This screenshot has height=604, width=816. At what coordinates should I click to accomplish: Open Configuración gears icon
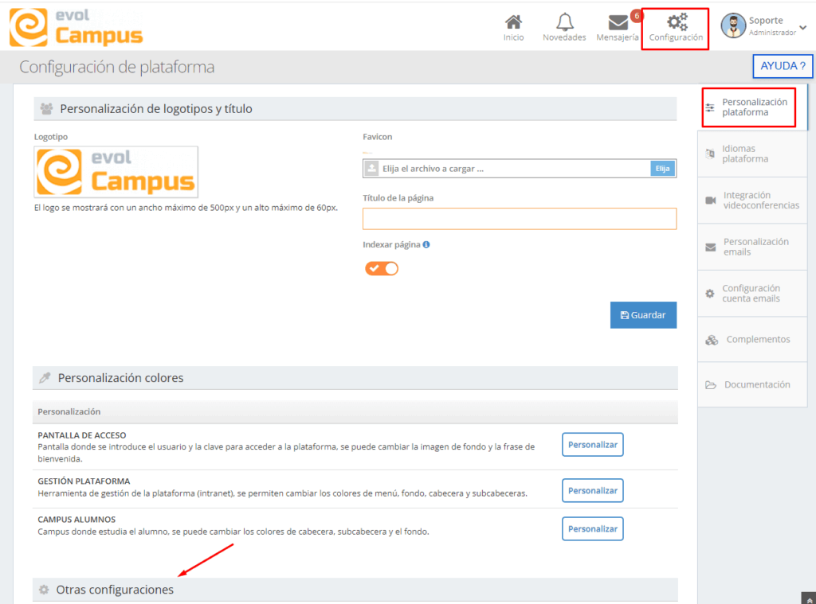tap(676, 23)
